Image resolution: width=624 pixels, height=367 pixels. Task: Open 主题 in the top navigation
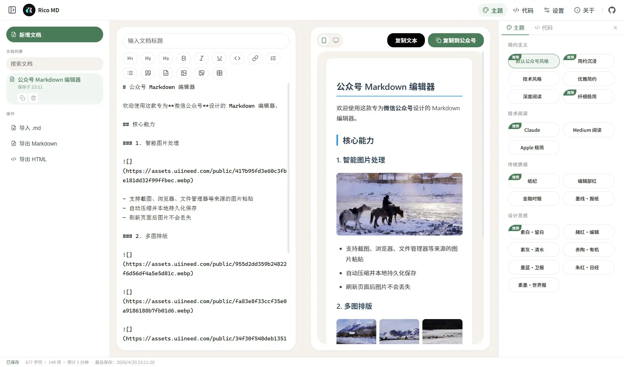pyautogui.click(x=493, y=10)
